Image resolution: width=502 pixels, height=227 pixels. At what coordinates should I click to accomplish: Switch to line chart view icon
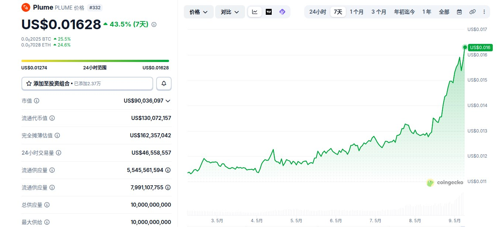click(255, 12)
